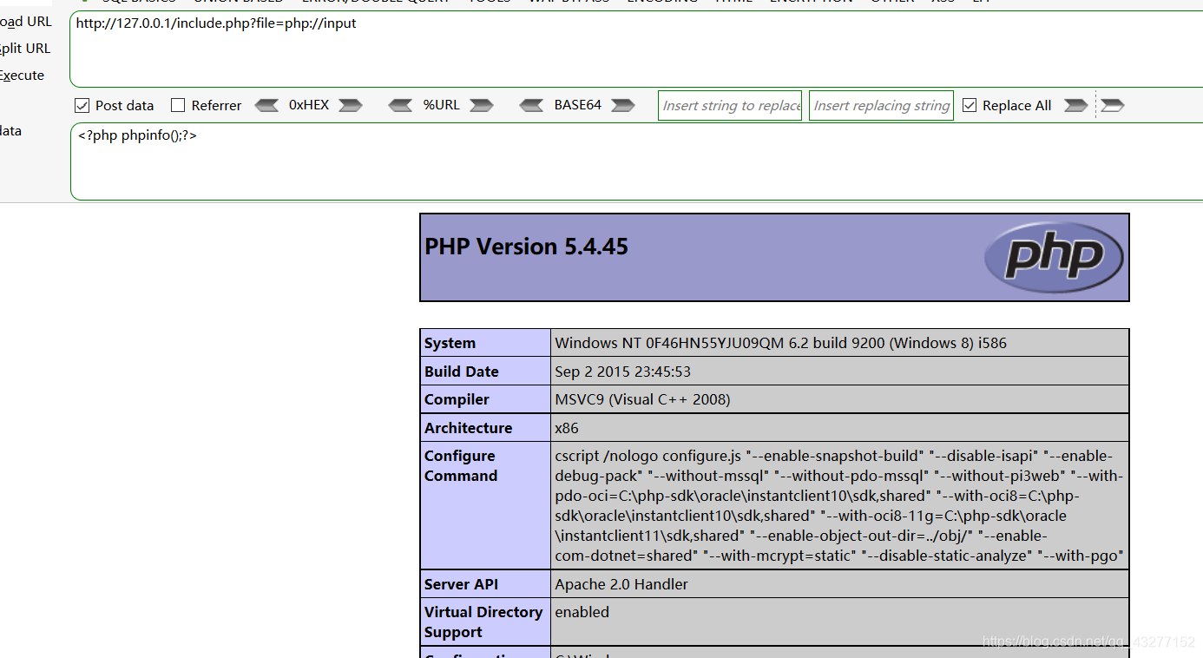Viewport: 1203px width, 658px height.
Task: Click the PHP logo image
Action: click(x=1054, y=257)
